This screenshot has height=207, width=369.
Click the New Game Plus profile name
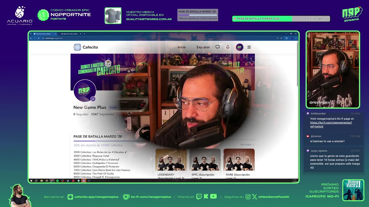[x=90, y=107]
